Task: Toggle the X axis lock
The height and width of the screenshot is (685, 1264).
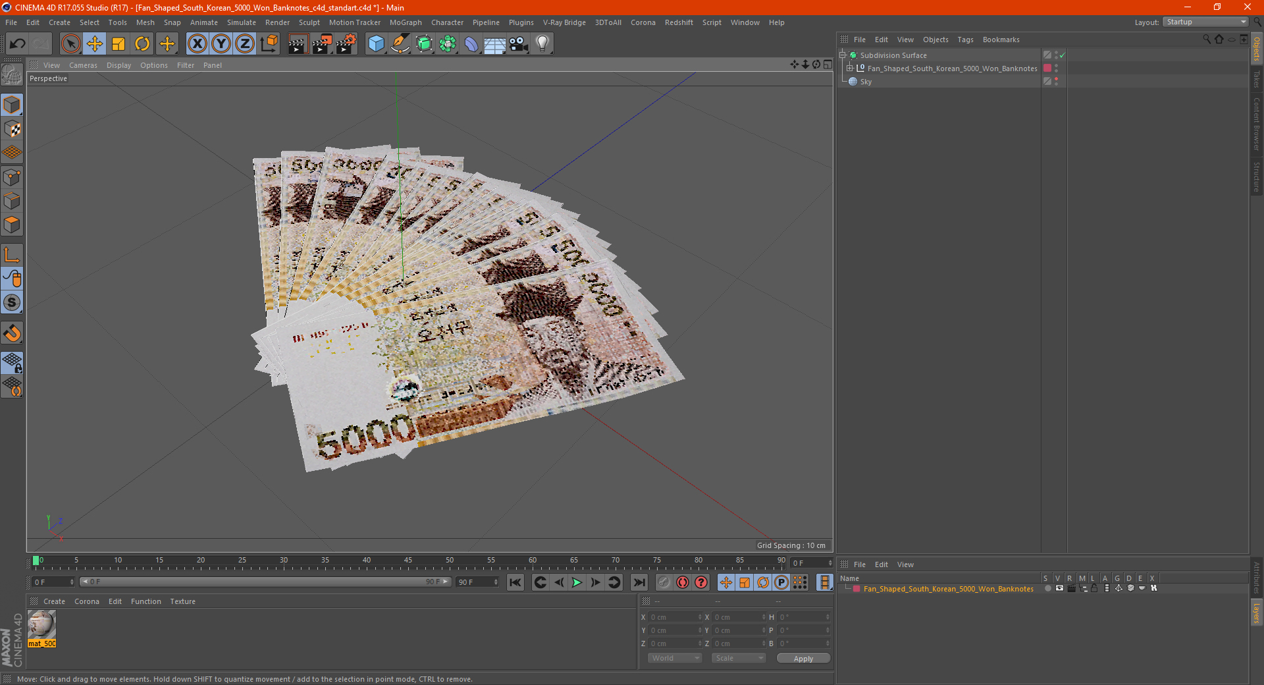Action: tap(197, 44)
